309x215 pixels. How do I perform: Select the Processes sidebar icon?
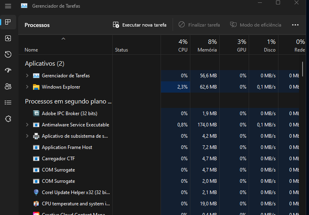8,22
